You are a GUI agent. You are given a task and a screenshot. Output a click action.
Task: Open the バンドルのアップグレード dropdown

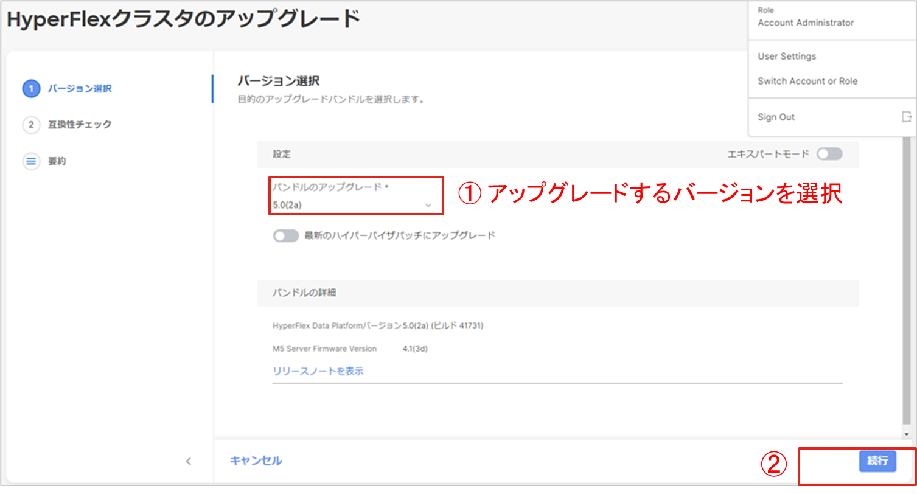click(x=353, y=204)
